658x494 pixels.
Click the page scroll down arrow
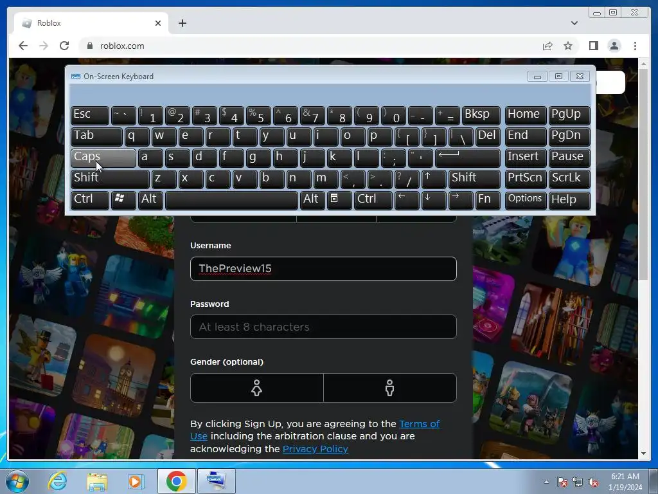pos(643,453)
